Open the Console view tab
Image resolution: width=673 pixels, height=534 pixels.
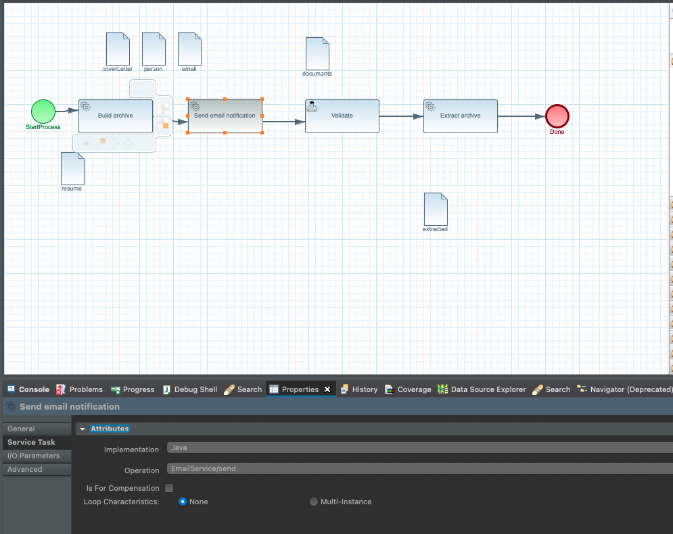tap(28, 389)
